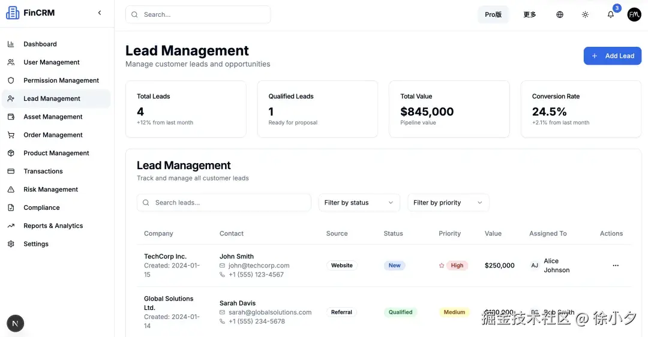Expand Filter by priority dropdown
Image resolution: width=648 pixels, height=337 pixels.
click(x=448, y=203)
